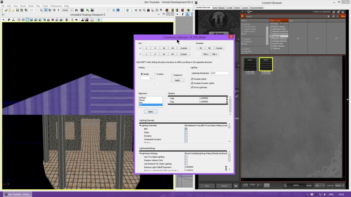Toggle Force Lightmap checkbox
The width and height of the screenshot is (351, 197).
tap(192, 87)
